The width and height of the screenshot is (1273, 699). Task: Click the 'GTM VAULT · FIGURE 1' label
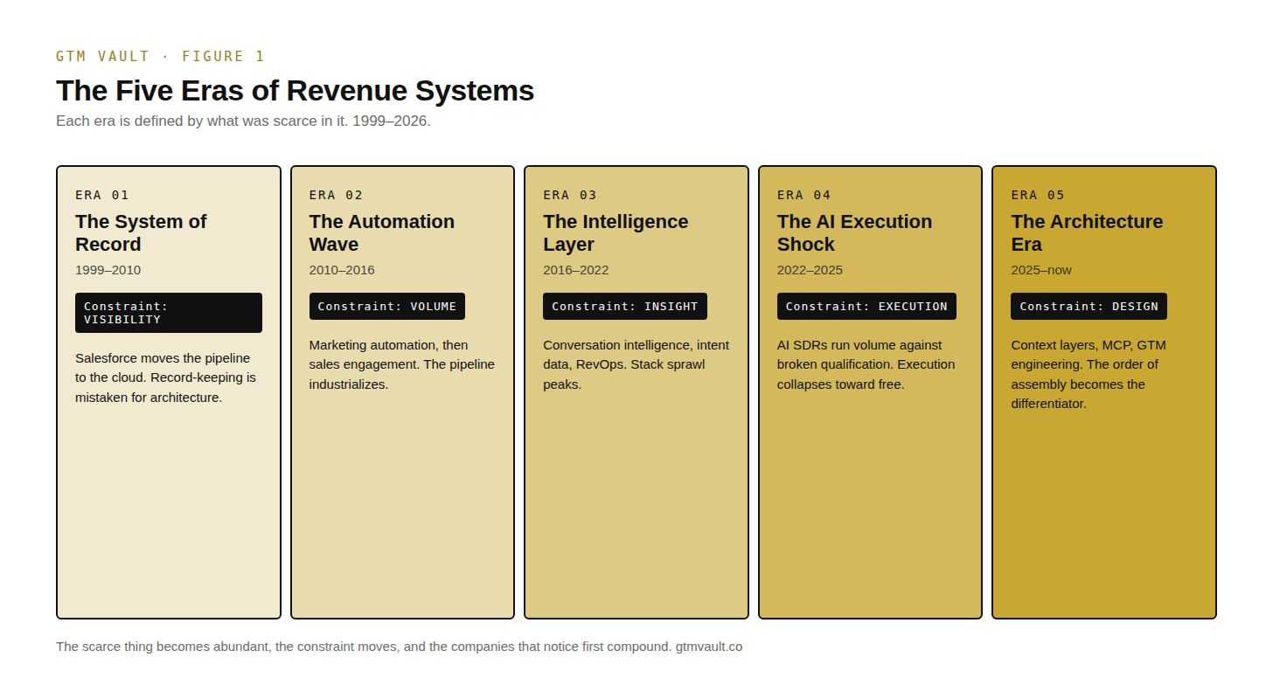click(x=160, y=57)
